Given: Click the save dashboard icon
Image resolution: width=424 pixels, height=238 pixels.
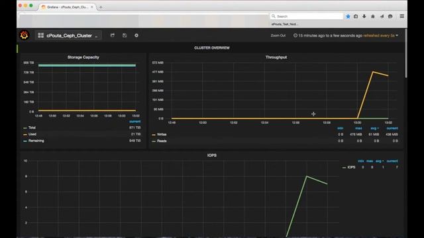Looking at the screenshot, I should coord(125,35).
